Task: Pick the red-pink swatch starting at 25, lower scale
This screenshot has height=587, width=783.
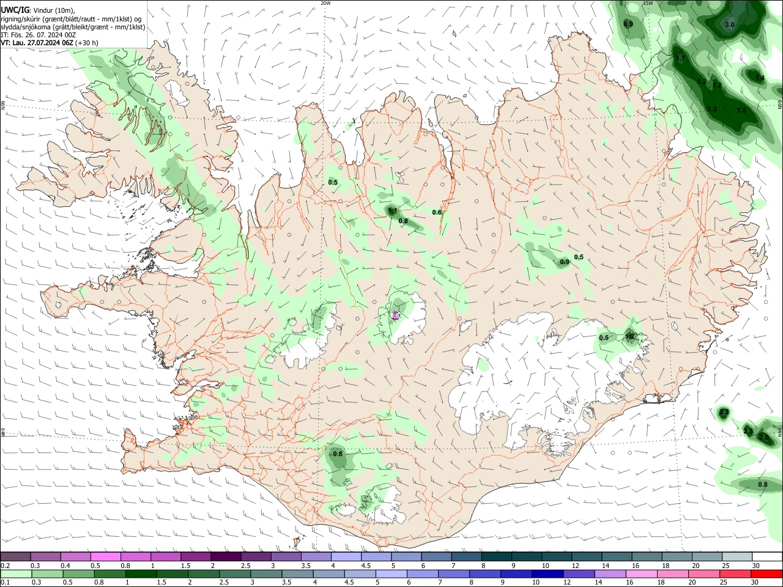Action: 736,574
